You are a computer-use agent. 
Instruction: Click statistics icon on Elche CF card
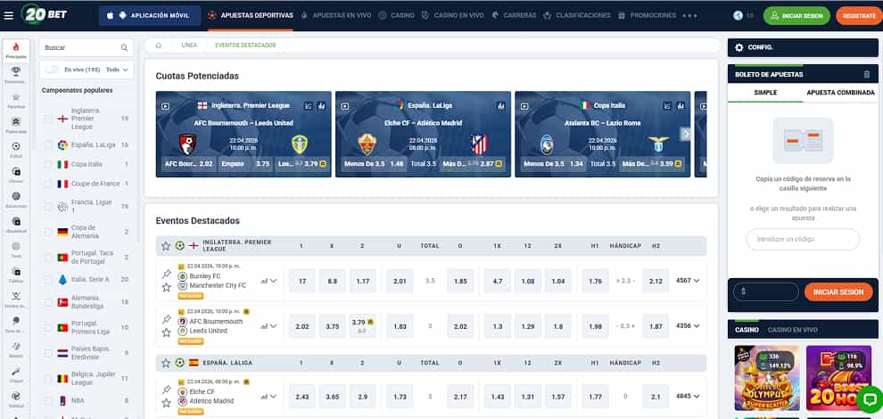point(500,105)
